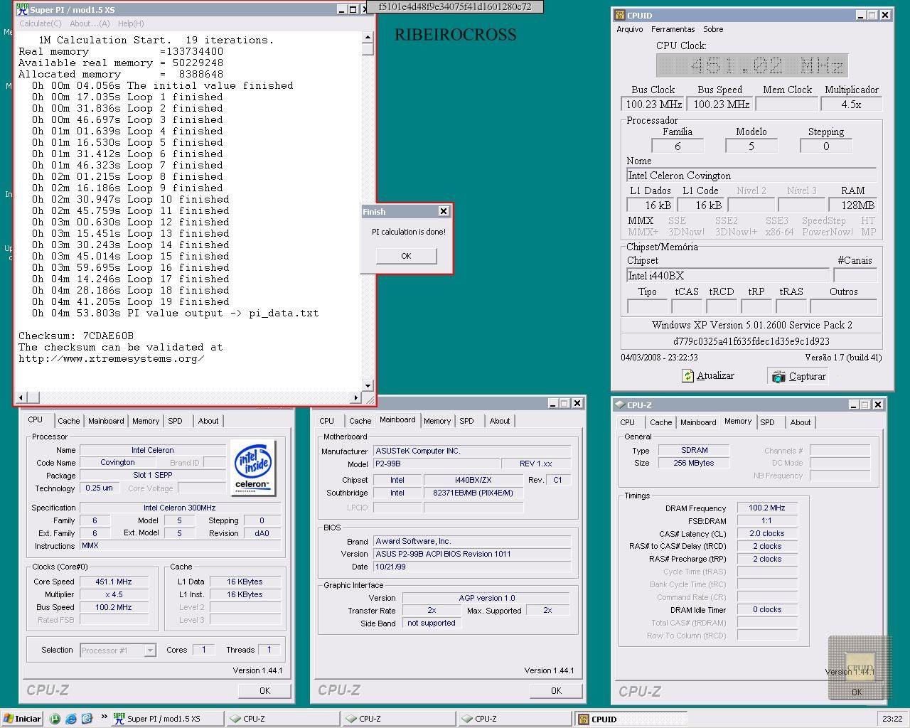Select the SPD tab in right CPU-Z window
Image resolution: width=910 pixels, height=728 pixels.
[x=767, y=422]
